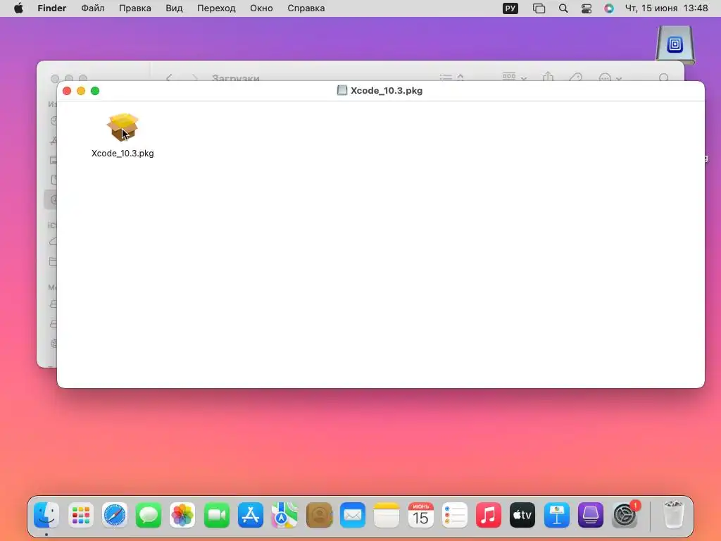Click the date and time in menu bar
Screen dimensions: 721x541
point(666,8)
